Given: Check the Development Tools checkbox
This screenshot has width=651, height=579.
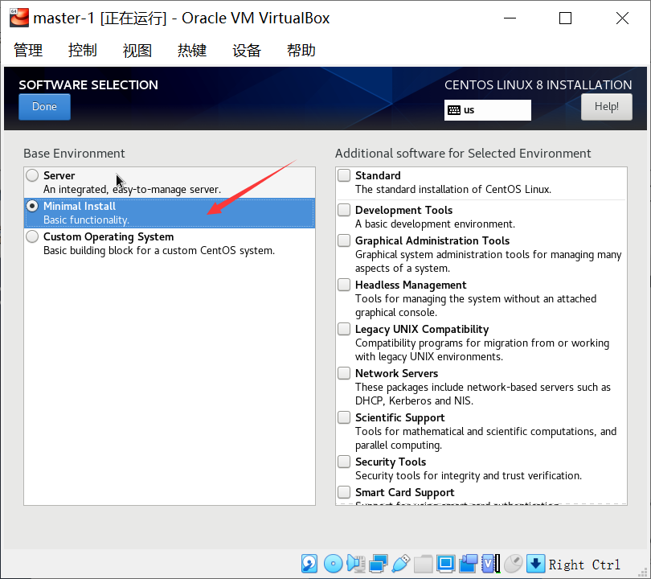Looking at the screenshot, I should coord(344,210).
